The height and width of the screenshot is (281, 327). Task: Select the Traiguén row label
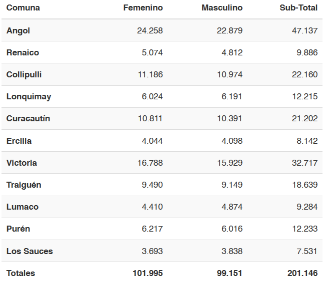click(24, 185)
